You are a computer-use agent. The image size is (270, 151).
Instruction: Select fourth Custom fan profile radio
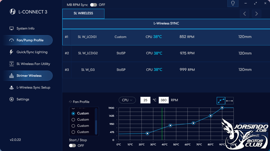pos(73,132)
